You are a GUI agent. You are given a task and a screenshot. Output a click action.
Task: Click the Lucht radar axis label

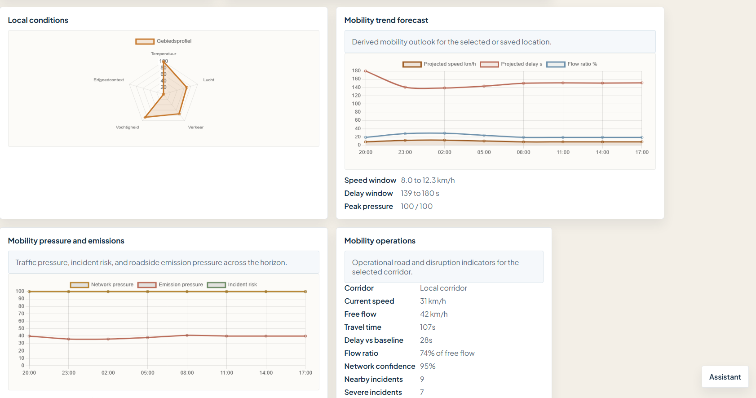click(x=209, y=80)
